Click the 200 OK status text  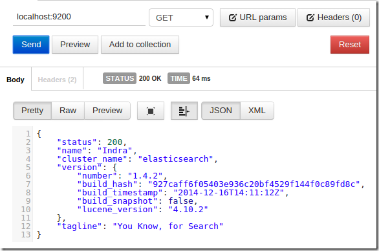pyautogui.click(x=150, y=78)
